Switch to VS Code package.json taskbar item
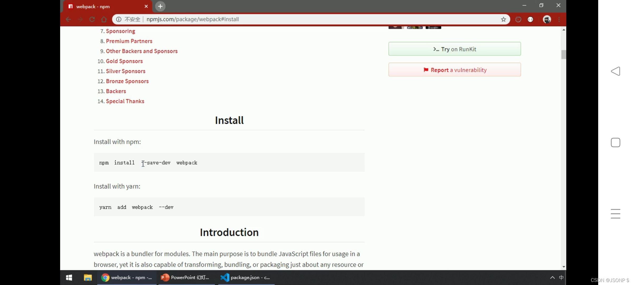 coord(247,278)
